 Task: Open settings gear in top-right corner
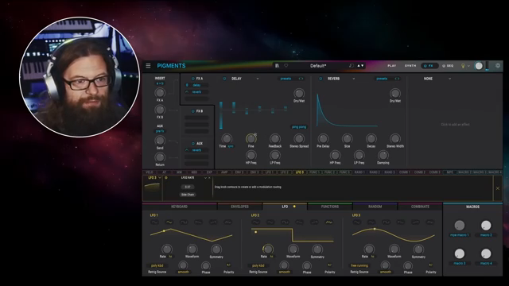[498, 66]
